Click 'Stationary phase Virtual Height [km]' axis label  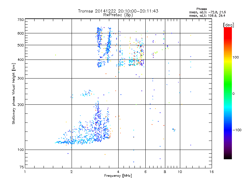pos(13,93)
